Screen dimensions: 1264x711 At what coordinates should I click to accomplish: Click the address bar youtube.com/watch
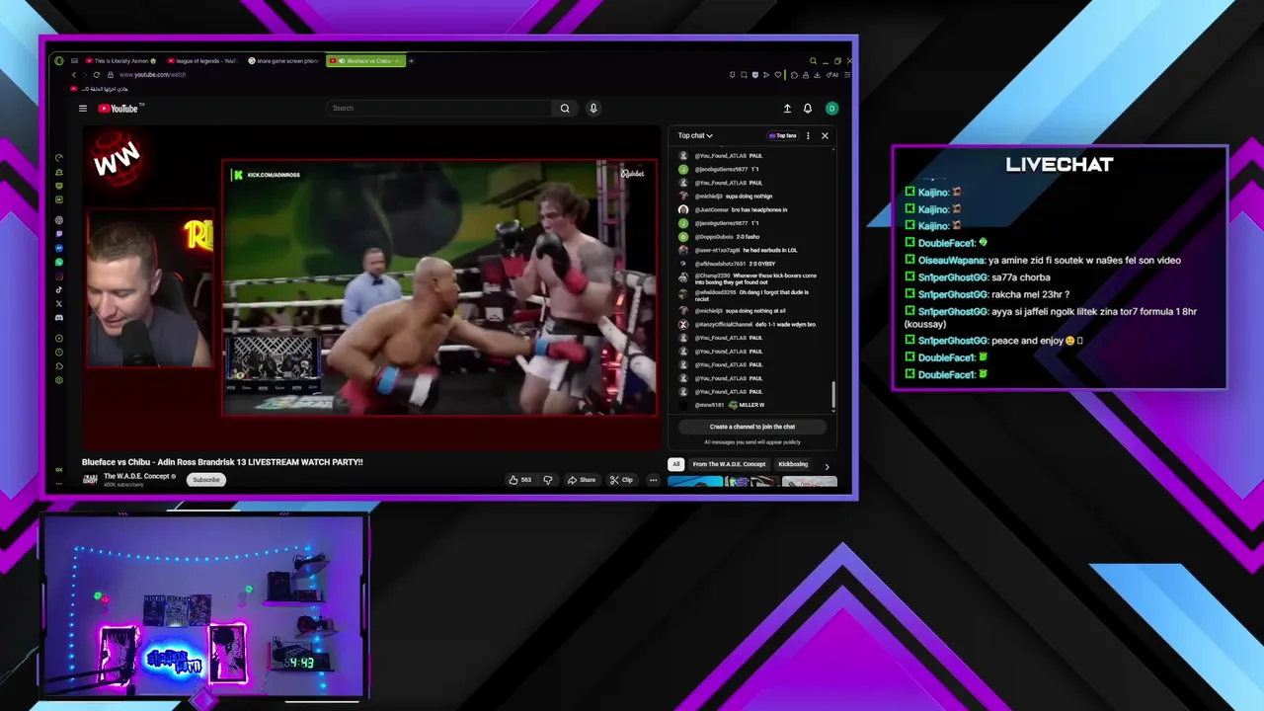153,75
